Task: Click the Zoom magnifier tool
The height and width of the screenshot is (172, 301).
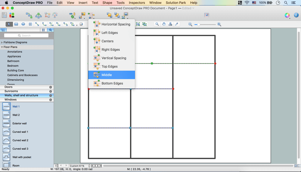Action: tap(157, 24)
